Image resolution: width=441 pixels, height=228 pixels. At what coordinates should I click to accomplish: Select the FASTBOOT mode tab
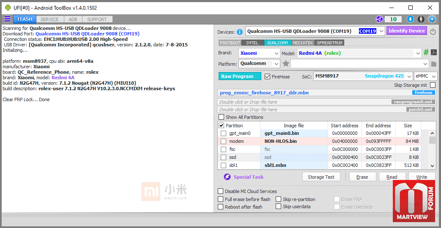click(x=230, y=43)
